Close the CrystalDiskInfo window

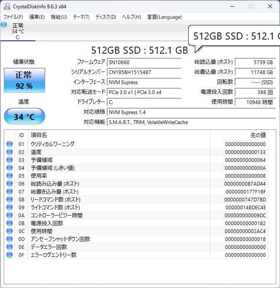[270, 6]
